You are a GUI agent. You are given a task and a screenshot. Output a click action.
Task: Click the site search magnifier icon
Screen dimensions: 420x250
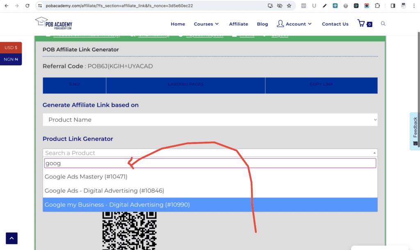point(383,23)
